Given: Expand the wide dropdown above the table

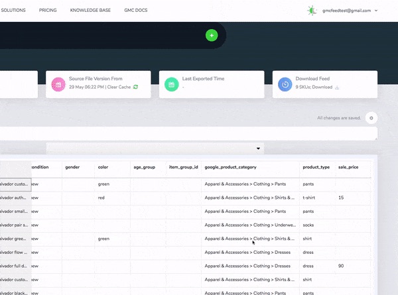Looking at the screenshot, I should point(155,148).
